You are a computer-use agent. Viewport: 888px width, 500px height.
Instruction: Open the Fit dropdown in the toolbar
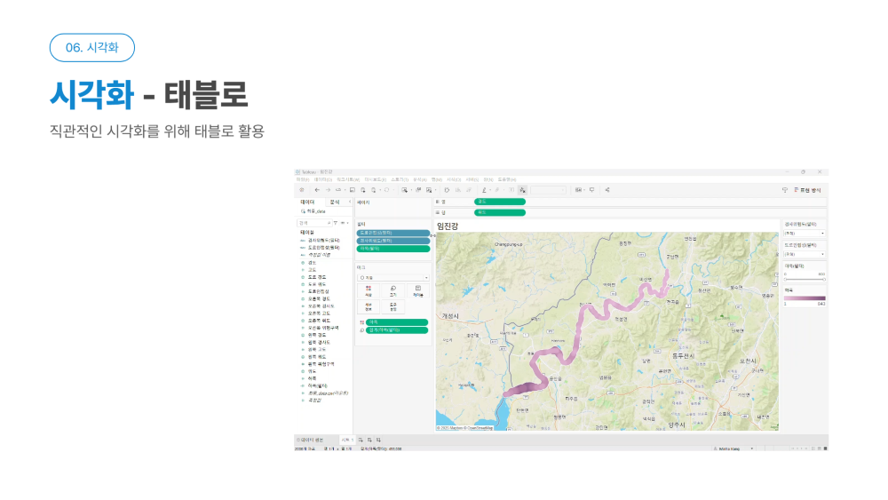tap(548, 190)
